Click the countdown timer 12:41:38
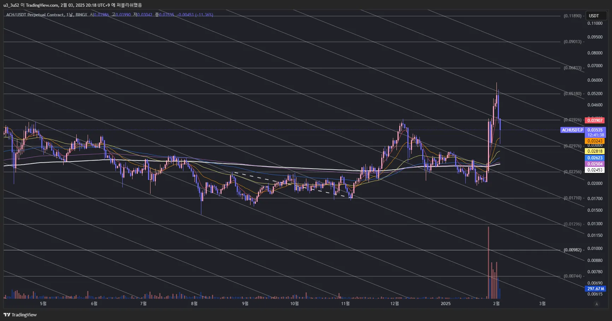Screen dimensions: 612x321 [596, 135]
